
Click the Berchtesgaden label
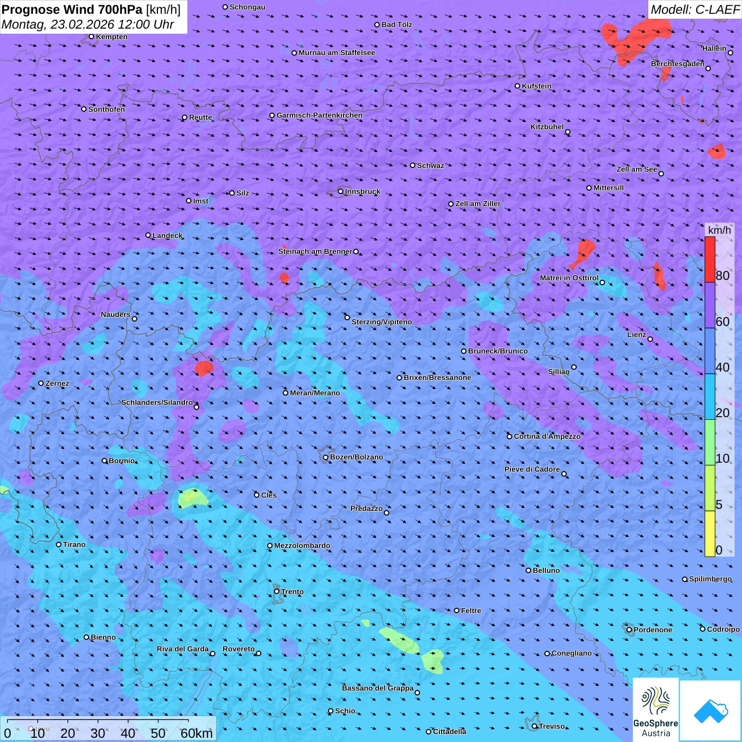(678, 64)
